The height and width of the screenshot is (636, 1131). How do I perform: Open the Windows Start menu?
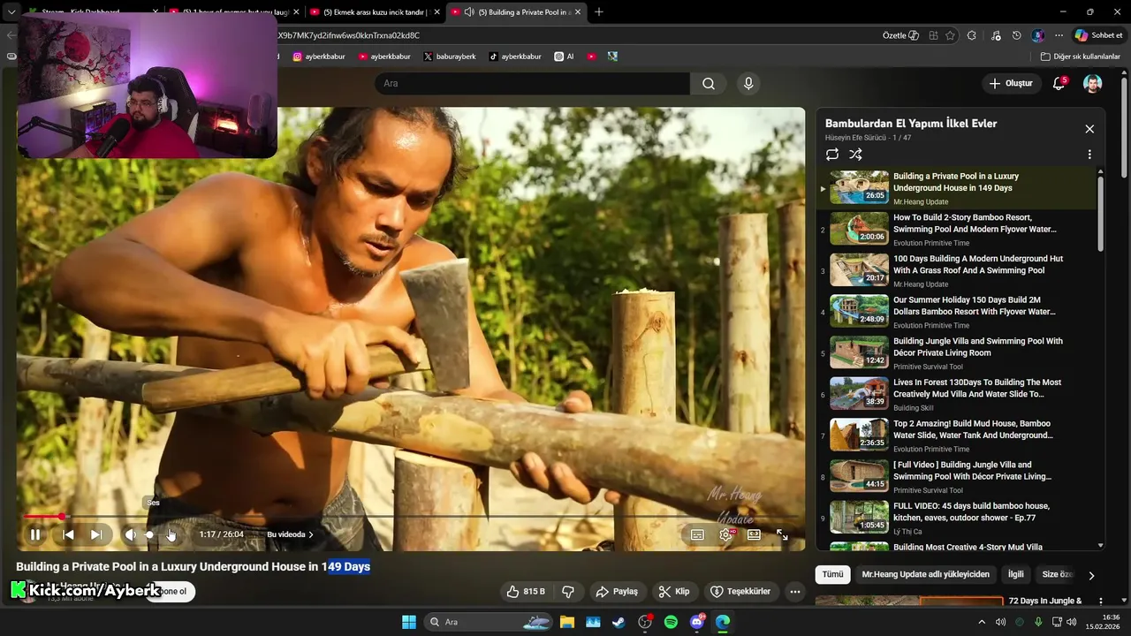[x=409, y=622]
